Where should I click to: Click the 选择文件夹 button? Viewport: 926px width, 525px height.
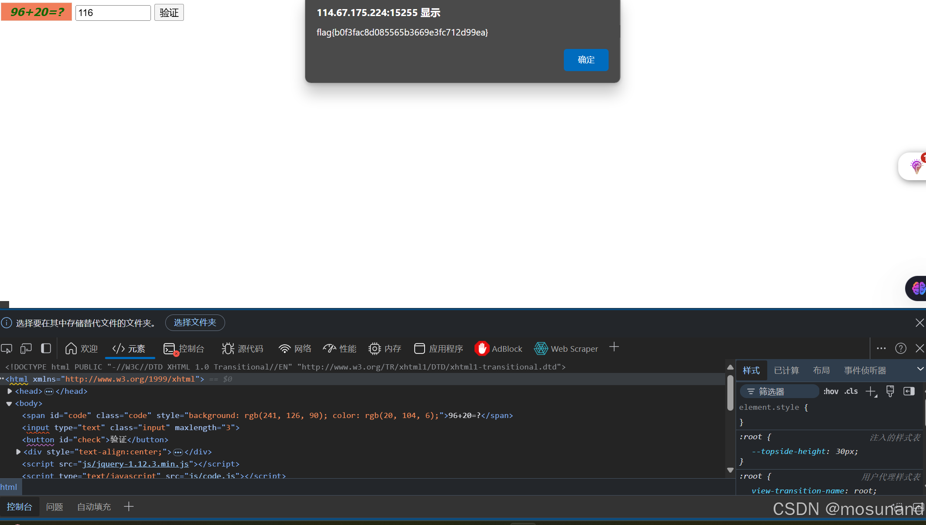pyautogui.click(x=195, y=323)
